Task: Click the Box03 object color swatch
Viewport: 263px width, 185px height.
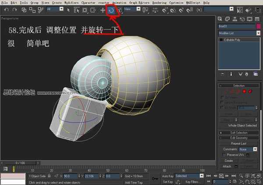Action: coord(259,26)
